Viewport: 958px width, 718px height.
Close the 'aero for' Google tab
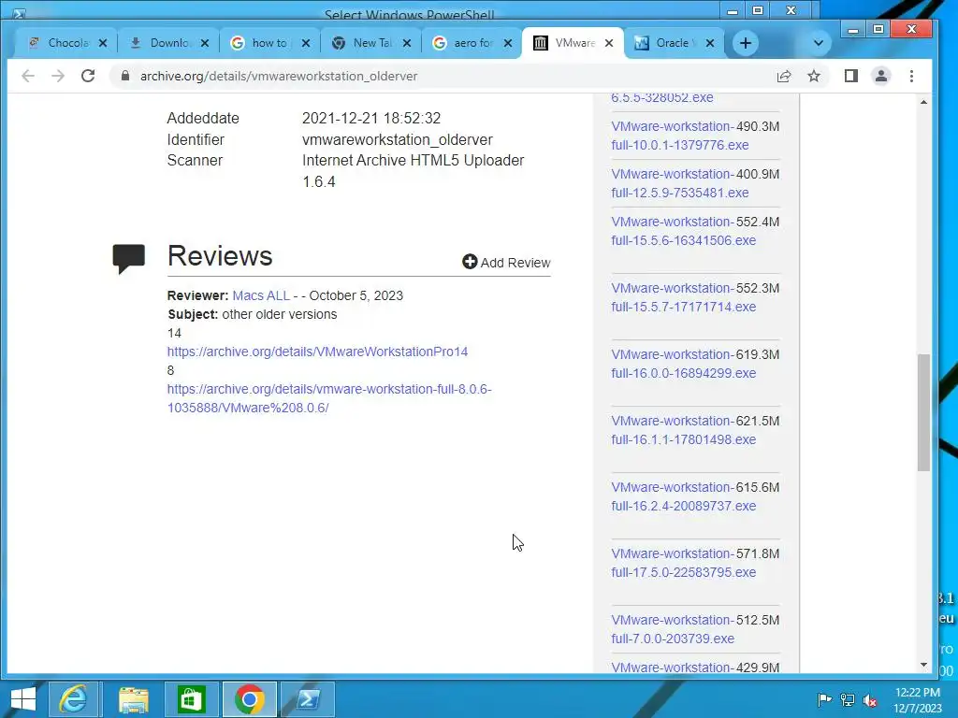point(508,43)
